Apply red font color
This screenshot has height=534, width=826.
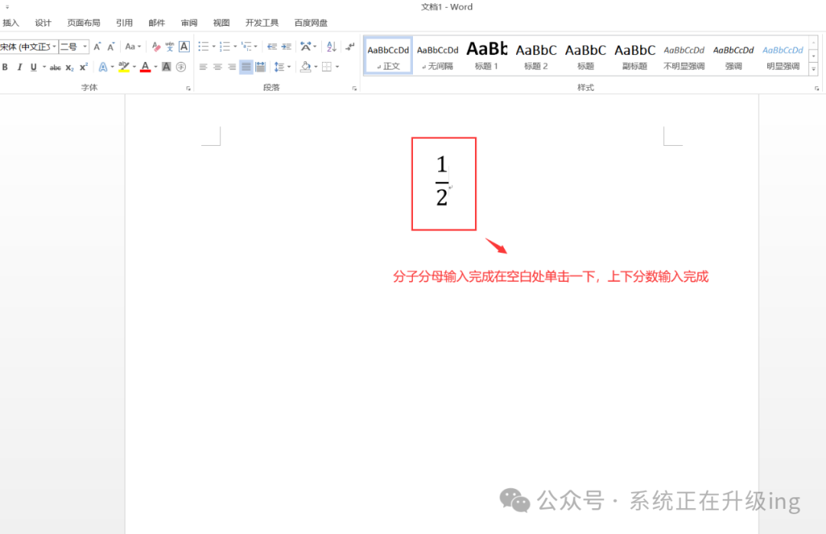145,66
